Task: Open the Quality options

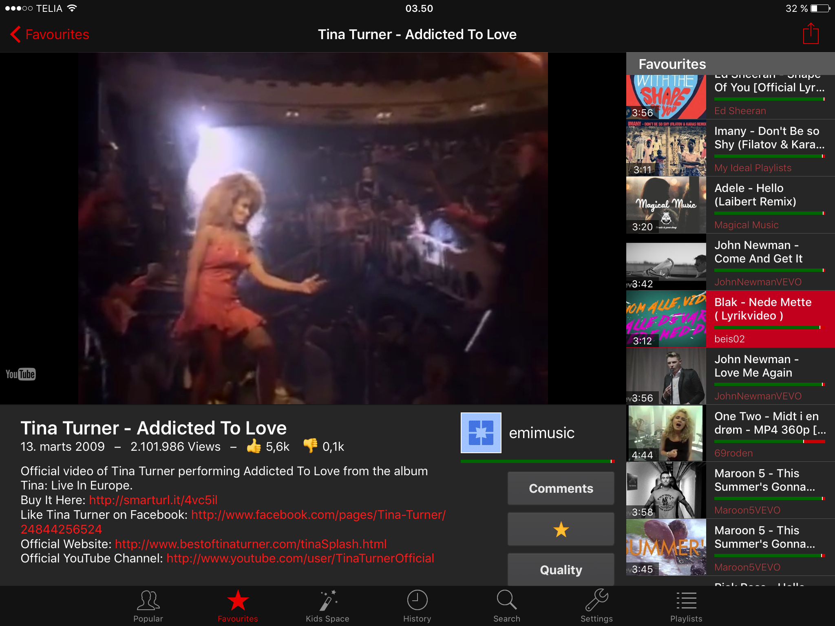Action: pos(561,569)
